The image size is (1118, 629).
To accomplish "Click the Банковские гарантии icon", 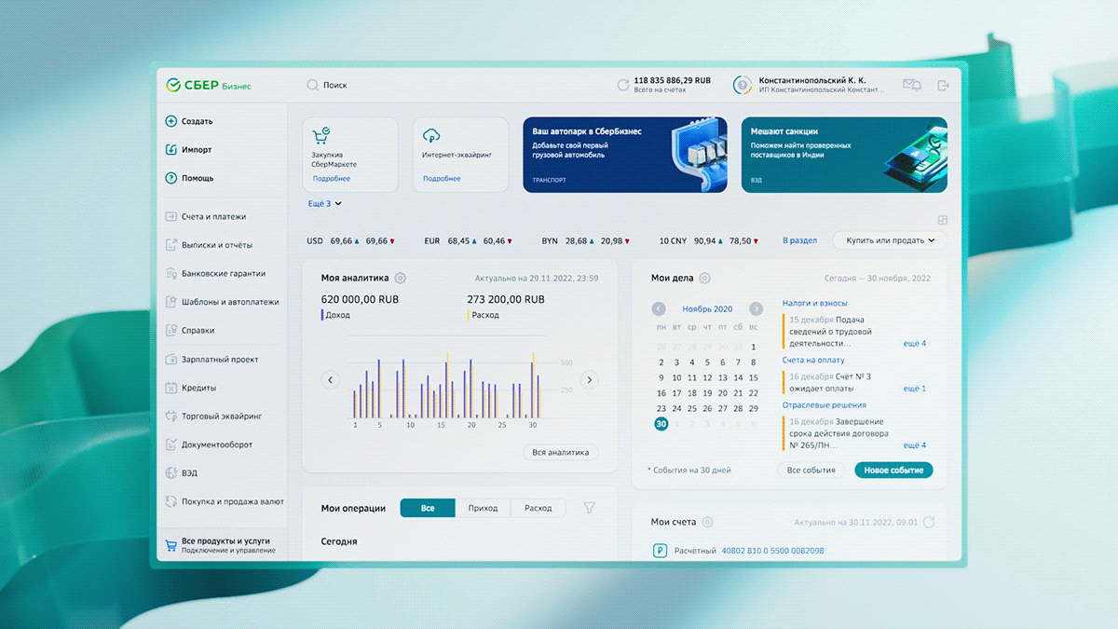I will 170,273.
